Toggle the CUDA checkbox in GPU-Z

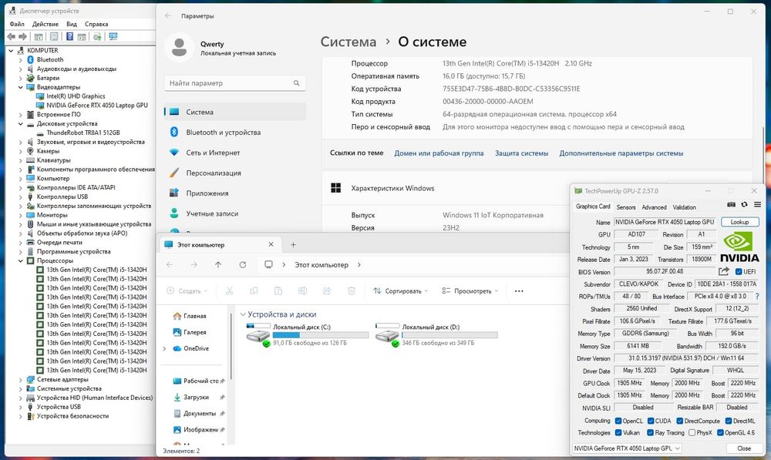pos(651,421)
